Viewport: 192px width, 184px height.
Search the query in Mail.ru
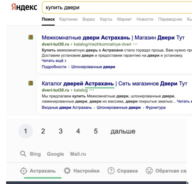pos(78,154)
